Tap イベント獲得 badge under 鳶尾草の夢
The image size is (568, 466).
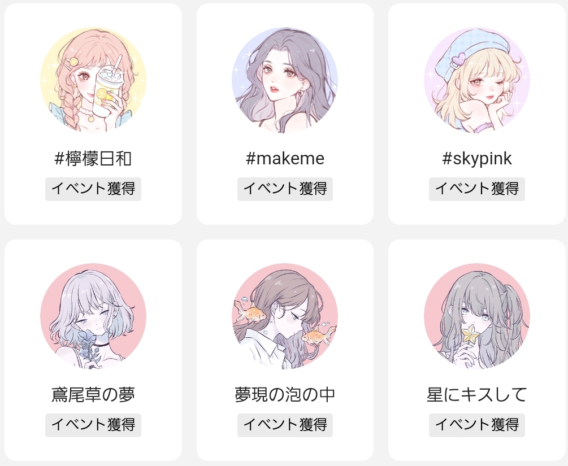click(93, 425)
